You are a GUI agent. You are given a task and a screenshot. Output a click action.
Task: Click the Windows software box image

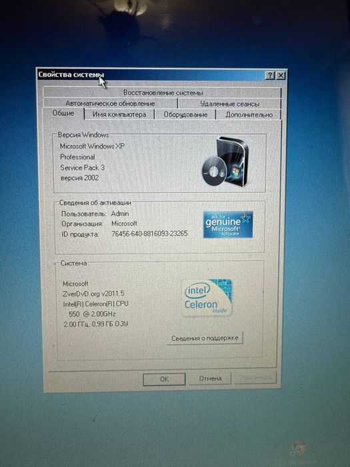(x=226, y=161)
